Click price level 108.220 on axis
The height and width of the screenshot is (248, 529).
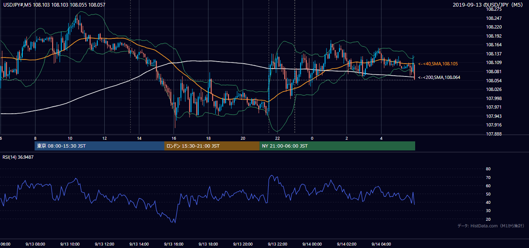pyautogui.click(x=493, y=27)
